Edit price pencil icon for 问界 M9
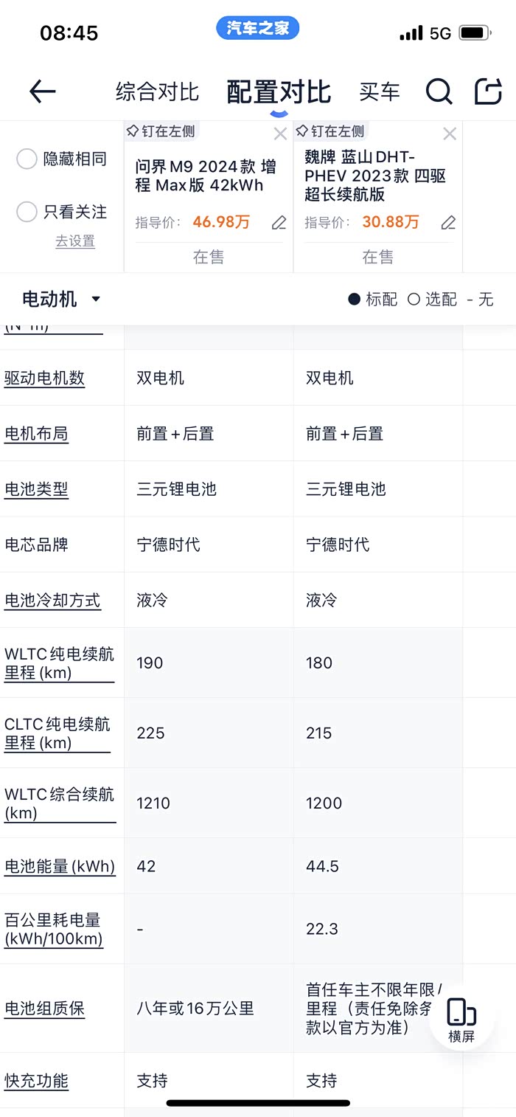The width and height of the screenshot is (516, 1117). coord(279,223)
